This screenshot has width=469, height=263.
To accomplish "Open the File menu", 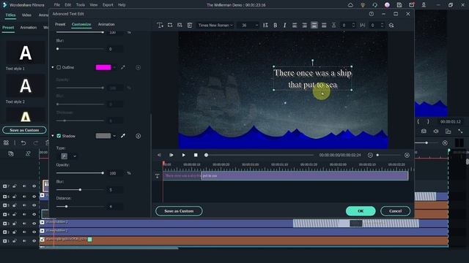I will 57,5.
